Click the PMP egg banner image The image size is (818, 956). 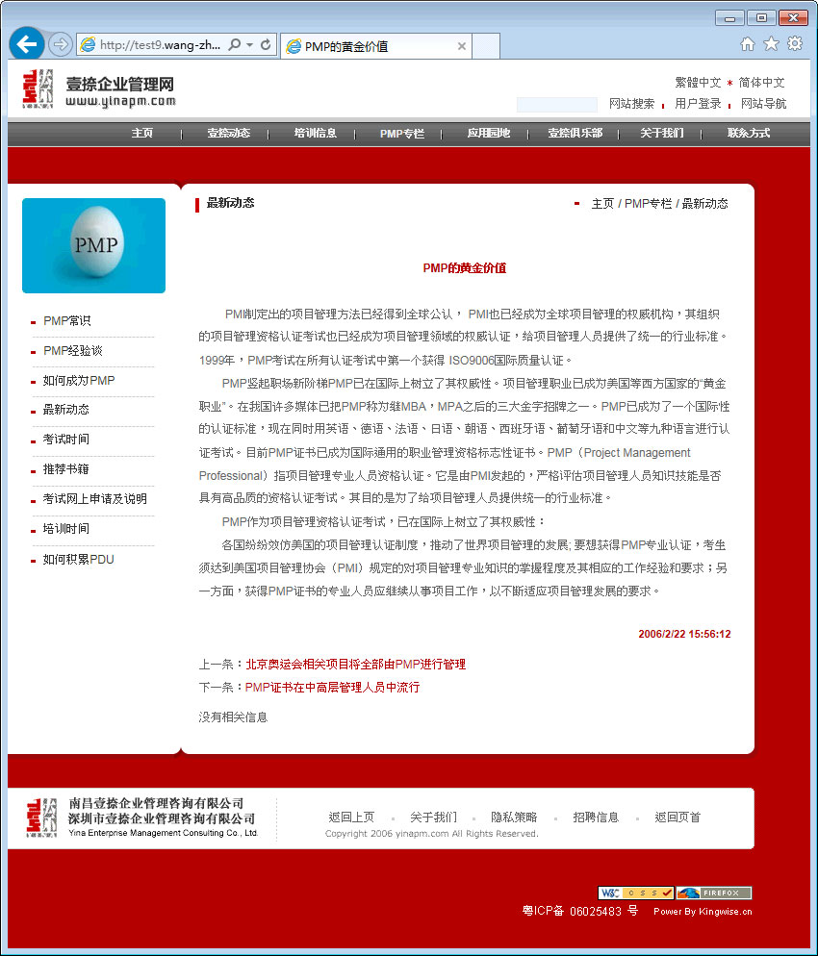click(x=94, y=245)
